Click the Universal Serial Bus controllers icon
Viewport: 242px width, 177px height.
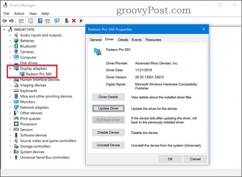tap(16, 157)
